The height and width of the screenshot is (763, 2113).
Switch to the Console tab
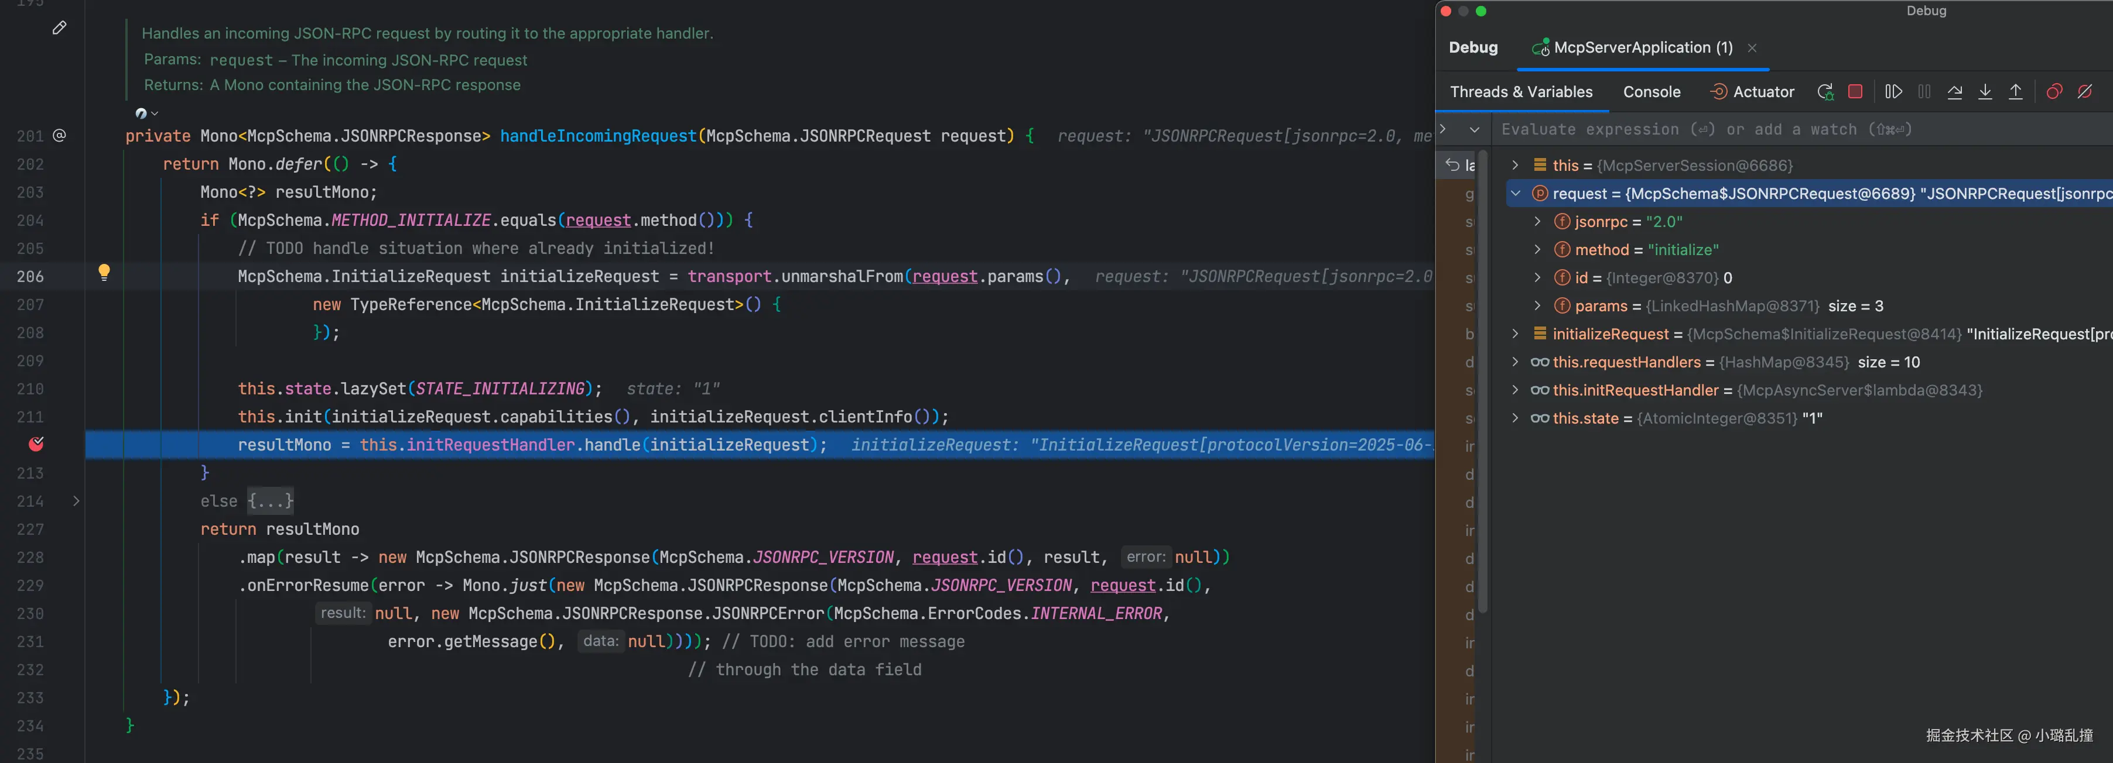tap(1651, 92)
